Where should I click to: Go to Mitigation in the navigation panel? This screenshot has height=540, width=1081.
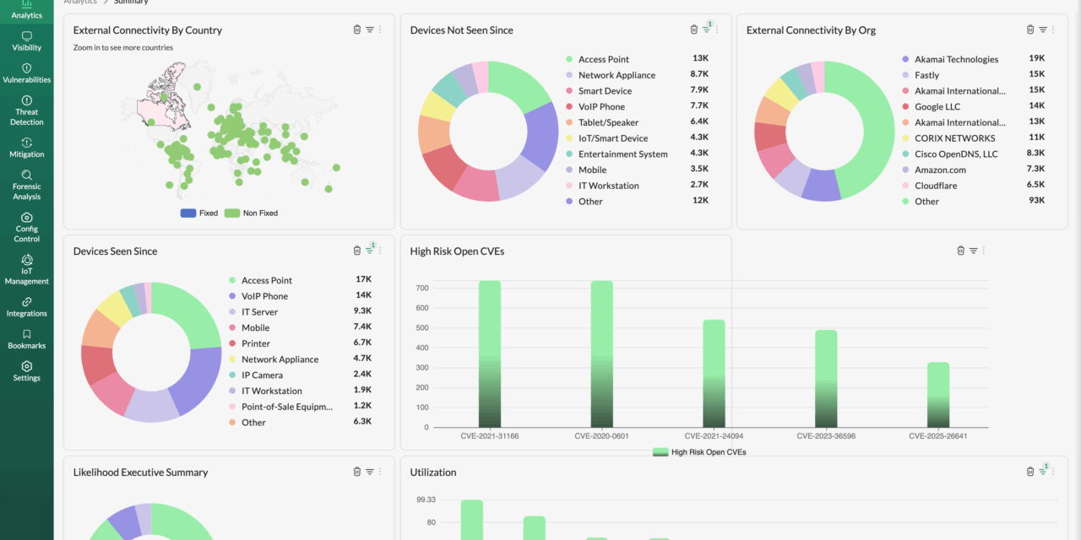pyautogui.click(x=27, y=148)
